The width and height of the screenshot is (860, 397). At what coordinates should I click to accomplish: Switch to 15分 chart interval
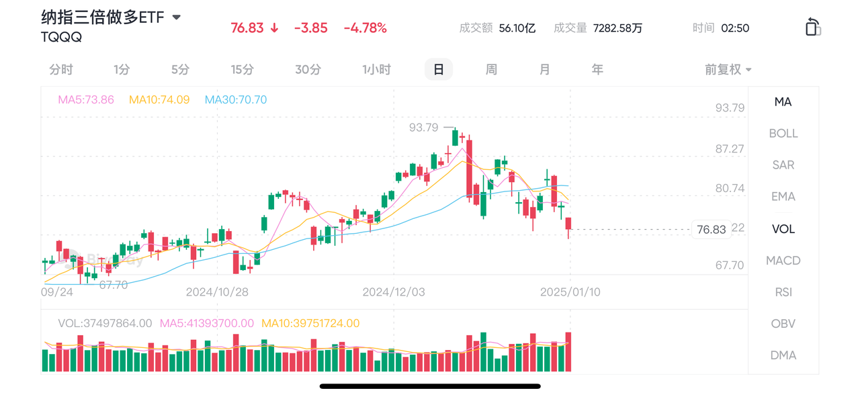click(x=243, y=70)
